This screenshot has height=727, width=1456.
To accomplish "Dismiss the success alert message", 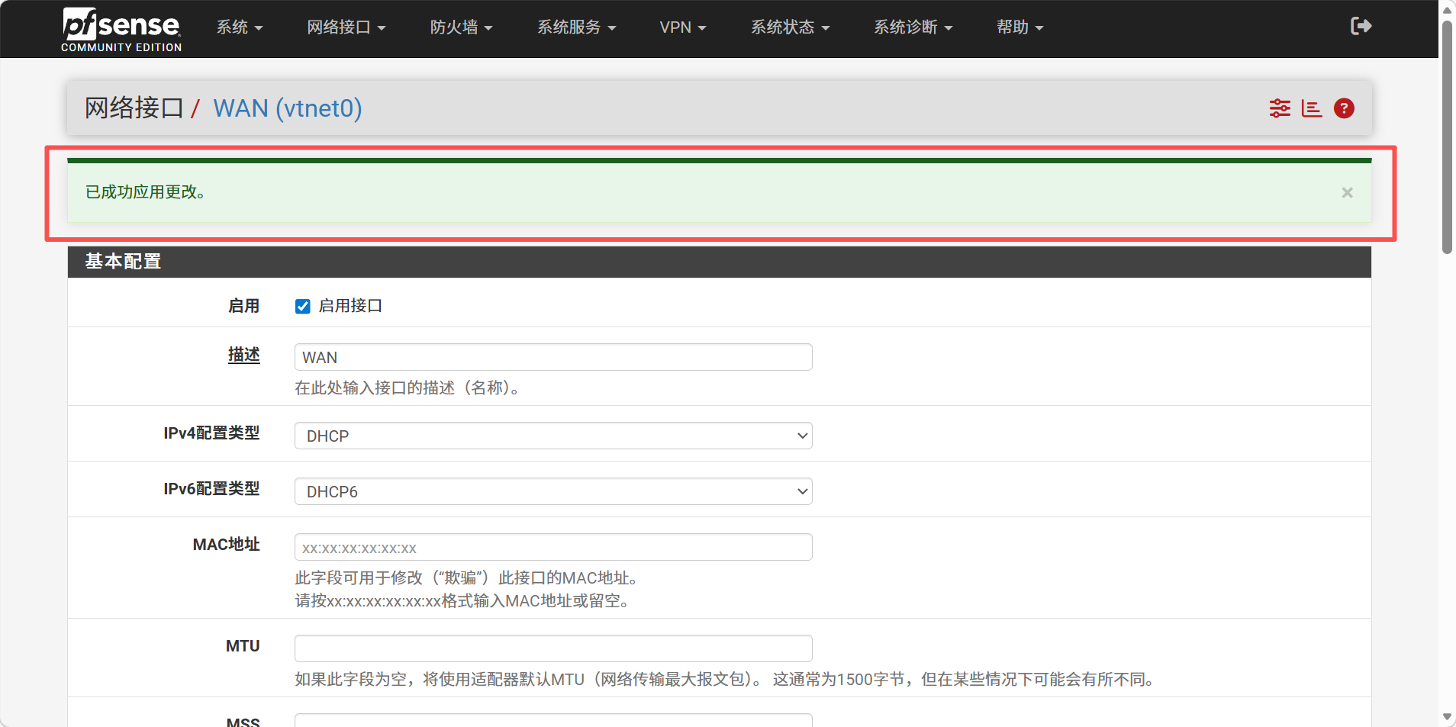I will click(1347, 193).
